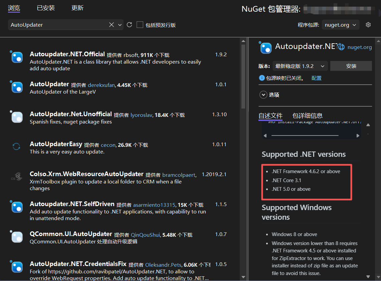Click the Colso.Xrm.WebResourceAutoUpdater package icon

point(17,176)
